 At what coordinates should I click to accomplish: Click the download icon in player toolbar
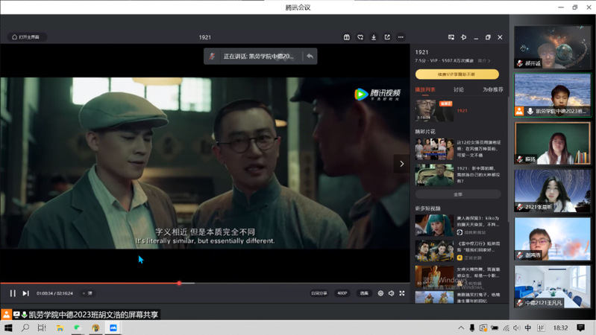coord(373,37)
